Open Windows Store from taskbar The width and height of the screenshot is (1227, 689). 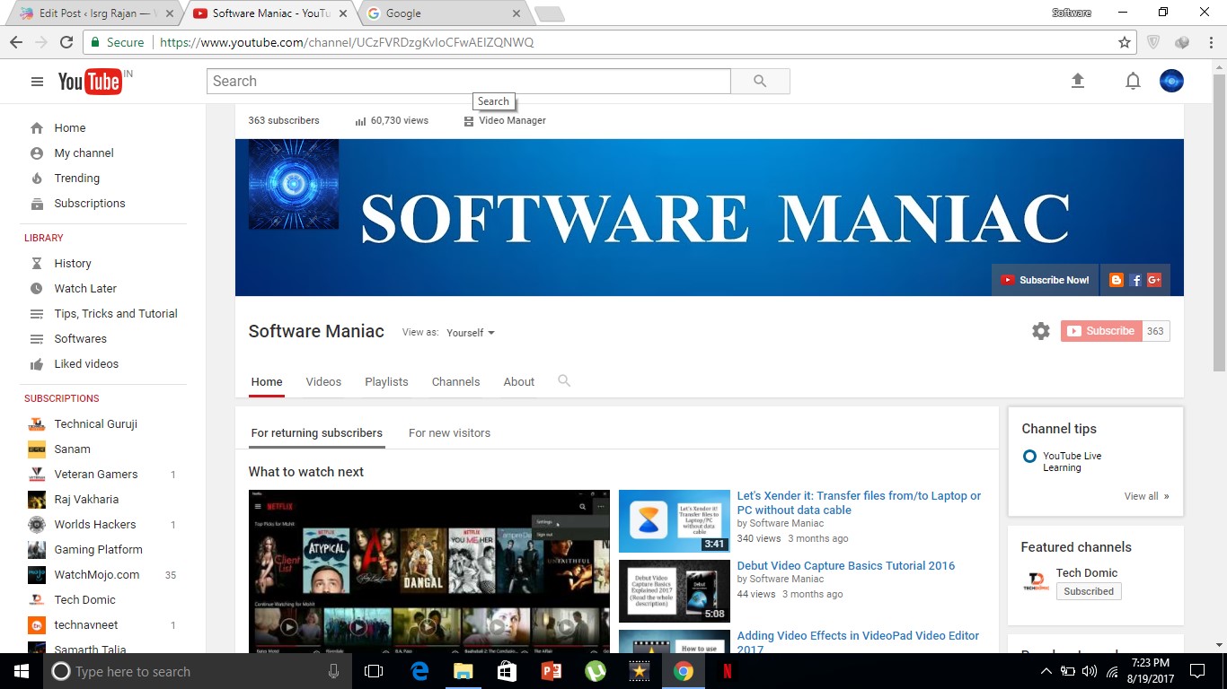(x=507, y=671)
